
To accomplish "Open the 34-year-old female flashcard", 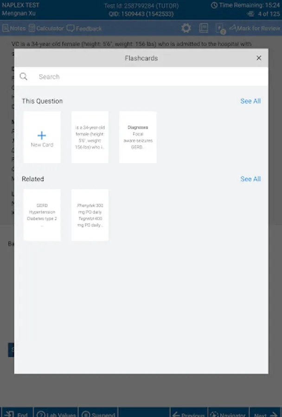I will click(x=90, y=137).
